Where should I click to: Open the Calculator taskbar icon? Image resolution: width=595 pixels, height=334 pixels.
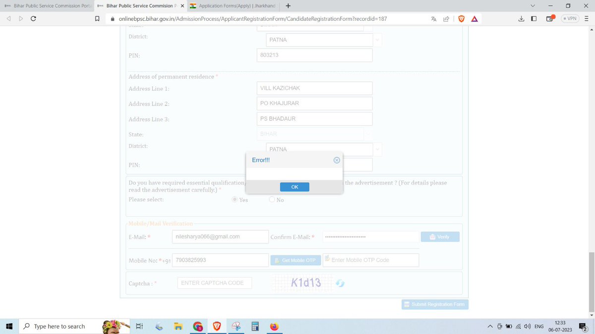[x=255, y=326]
